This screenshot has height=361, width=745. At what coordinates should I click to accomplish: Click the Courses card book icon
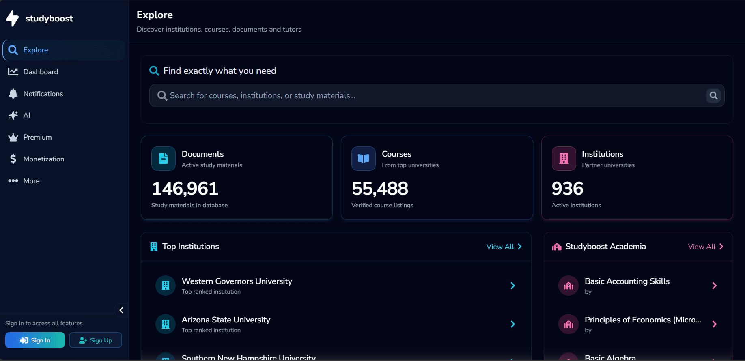[364, 159]
